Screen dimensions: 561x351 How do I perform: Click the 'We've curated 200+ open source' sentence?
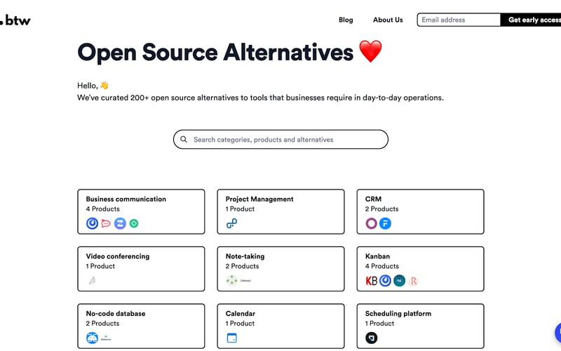click(260, 98)
